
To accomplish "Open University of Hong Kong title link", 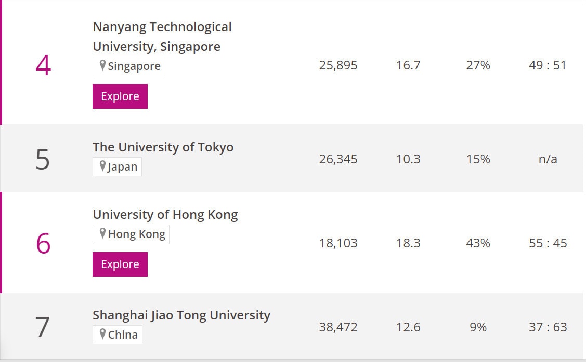I will click(x=165, y=215).
